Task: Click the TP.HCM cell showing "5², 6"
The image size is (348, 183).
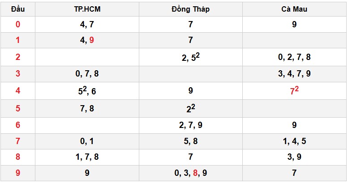Action: pos(87,91)
